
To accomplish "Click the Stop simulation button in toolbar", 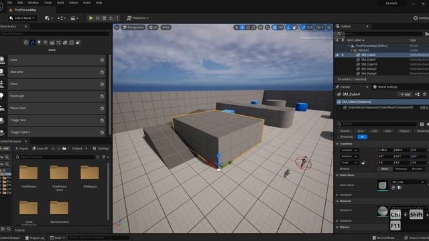I will (x=105, y=18).
